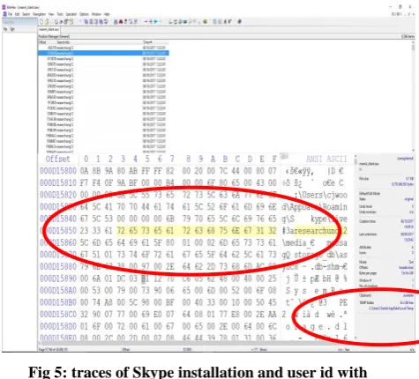Click the green round toolbar icon
Image resolution: width=419 pixels, height=379 pixels.
tap(205, 21)
